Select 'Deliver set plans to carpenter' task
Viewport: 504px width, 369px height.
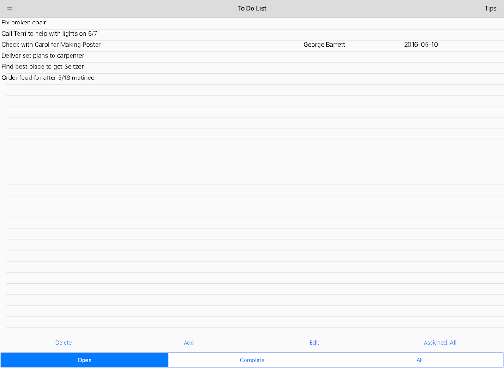coord(252,57)
